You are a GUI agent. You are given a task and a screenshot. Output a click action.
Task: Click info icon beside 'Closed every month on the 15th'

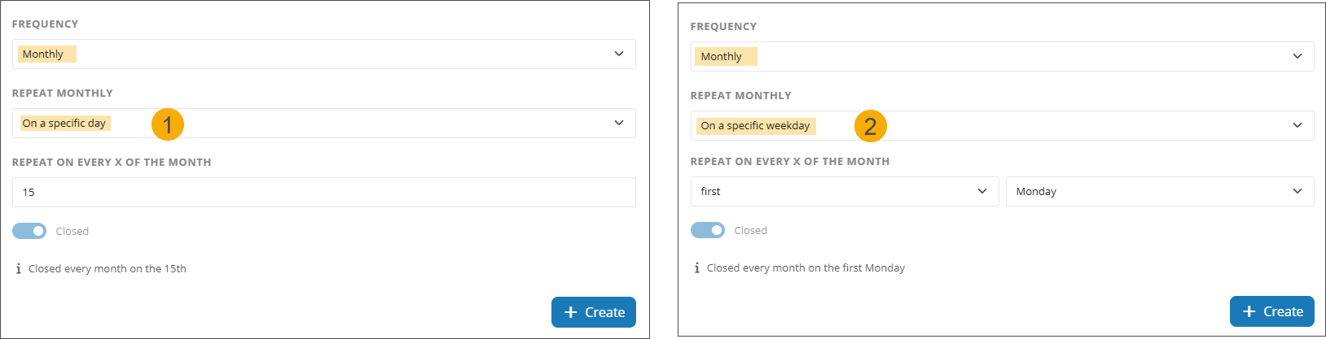point(18,268)
